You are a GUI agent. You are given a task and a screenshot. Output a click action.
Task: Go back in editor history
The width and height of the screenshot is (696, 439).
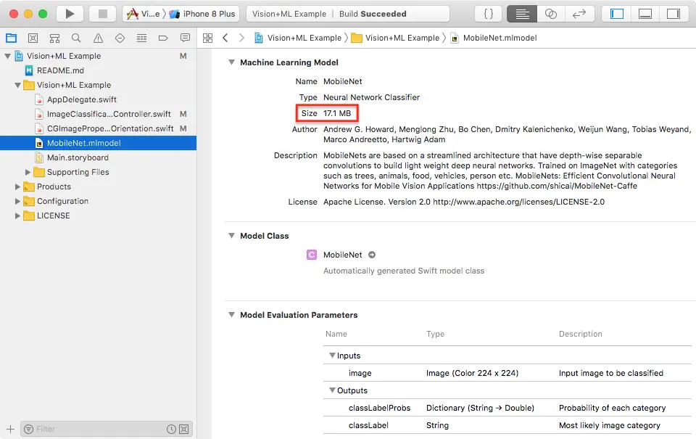pos(225,38)
